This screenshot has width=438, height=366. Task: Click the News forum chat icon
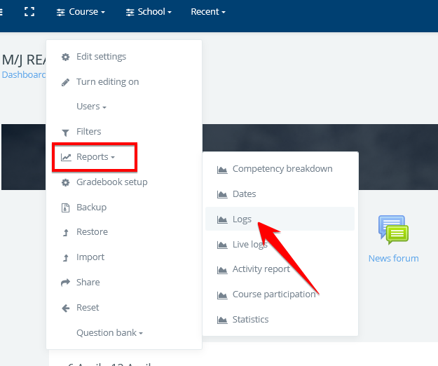click(x=393, y=230)
